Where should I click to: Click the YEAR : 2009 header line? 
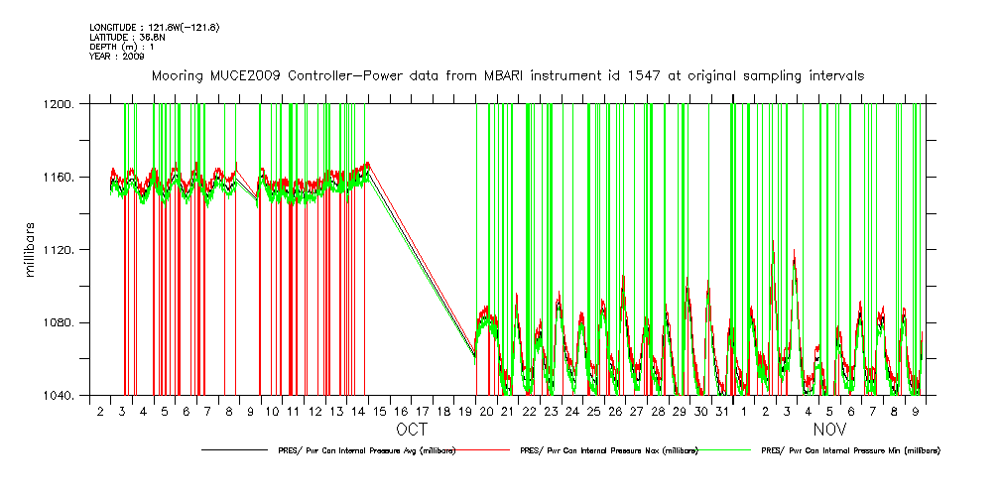(117, 57)
